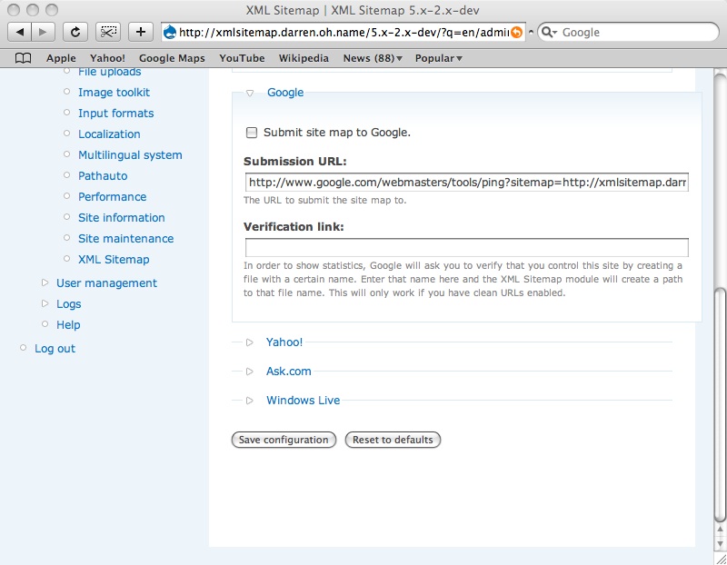Open the Help link
This screenshot has width=727, height=565.
[68, 324]
